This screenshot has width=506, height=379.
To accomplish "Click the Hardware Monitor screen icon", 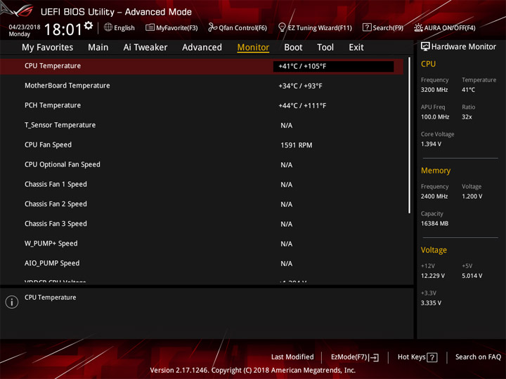I will pos(425,47).
